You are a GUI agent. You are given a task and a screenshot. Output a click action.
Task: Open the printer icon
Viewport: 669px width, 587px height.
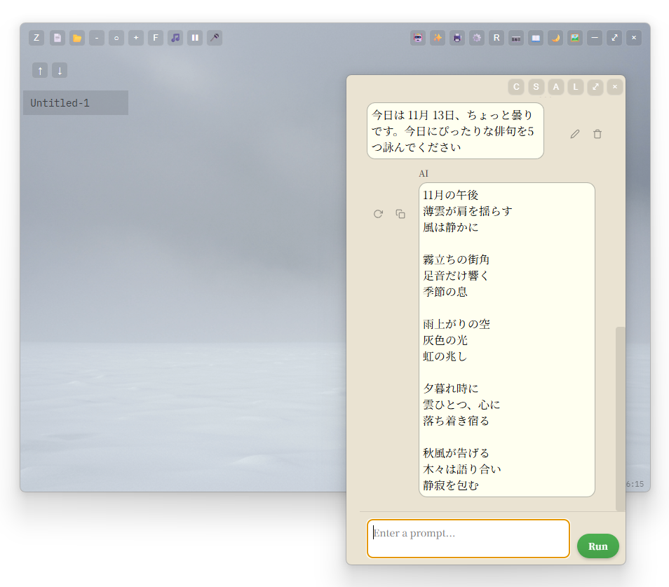[457, 38]
